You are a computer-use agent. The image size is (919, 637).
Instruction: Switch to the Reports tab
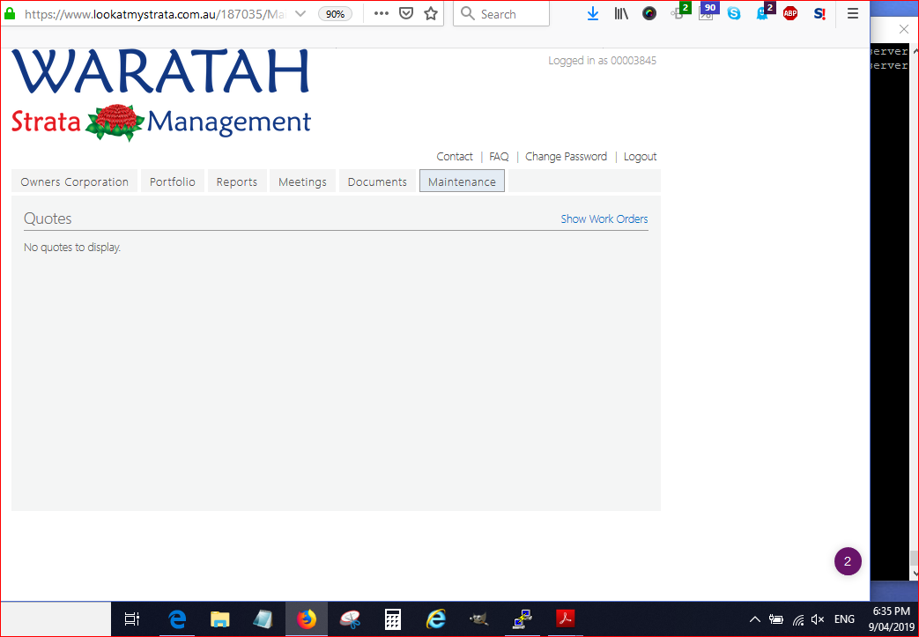point(237,181)
